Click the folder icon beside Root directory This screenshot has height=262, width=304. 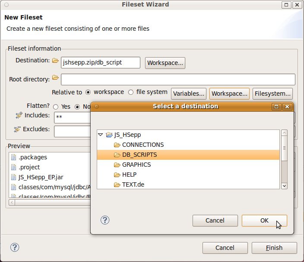(x=55, y=78)
